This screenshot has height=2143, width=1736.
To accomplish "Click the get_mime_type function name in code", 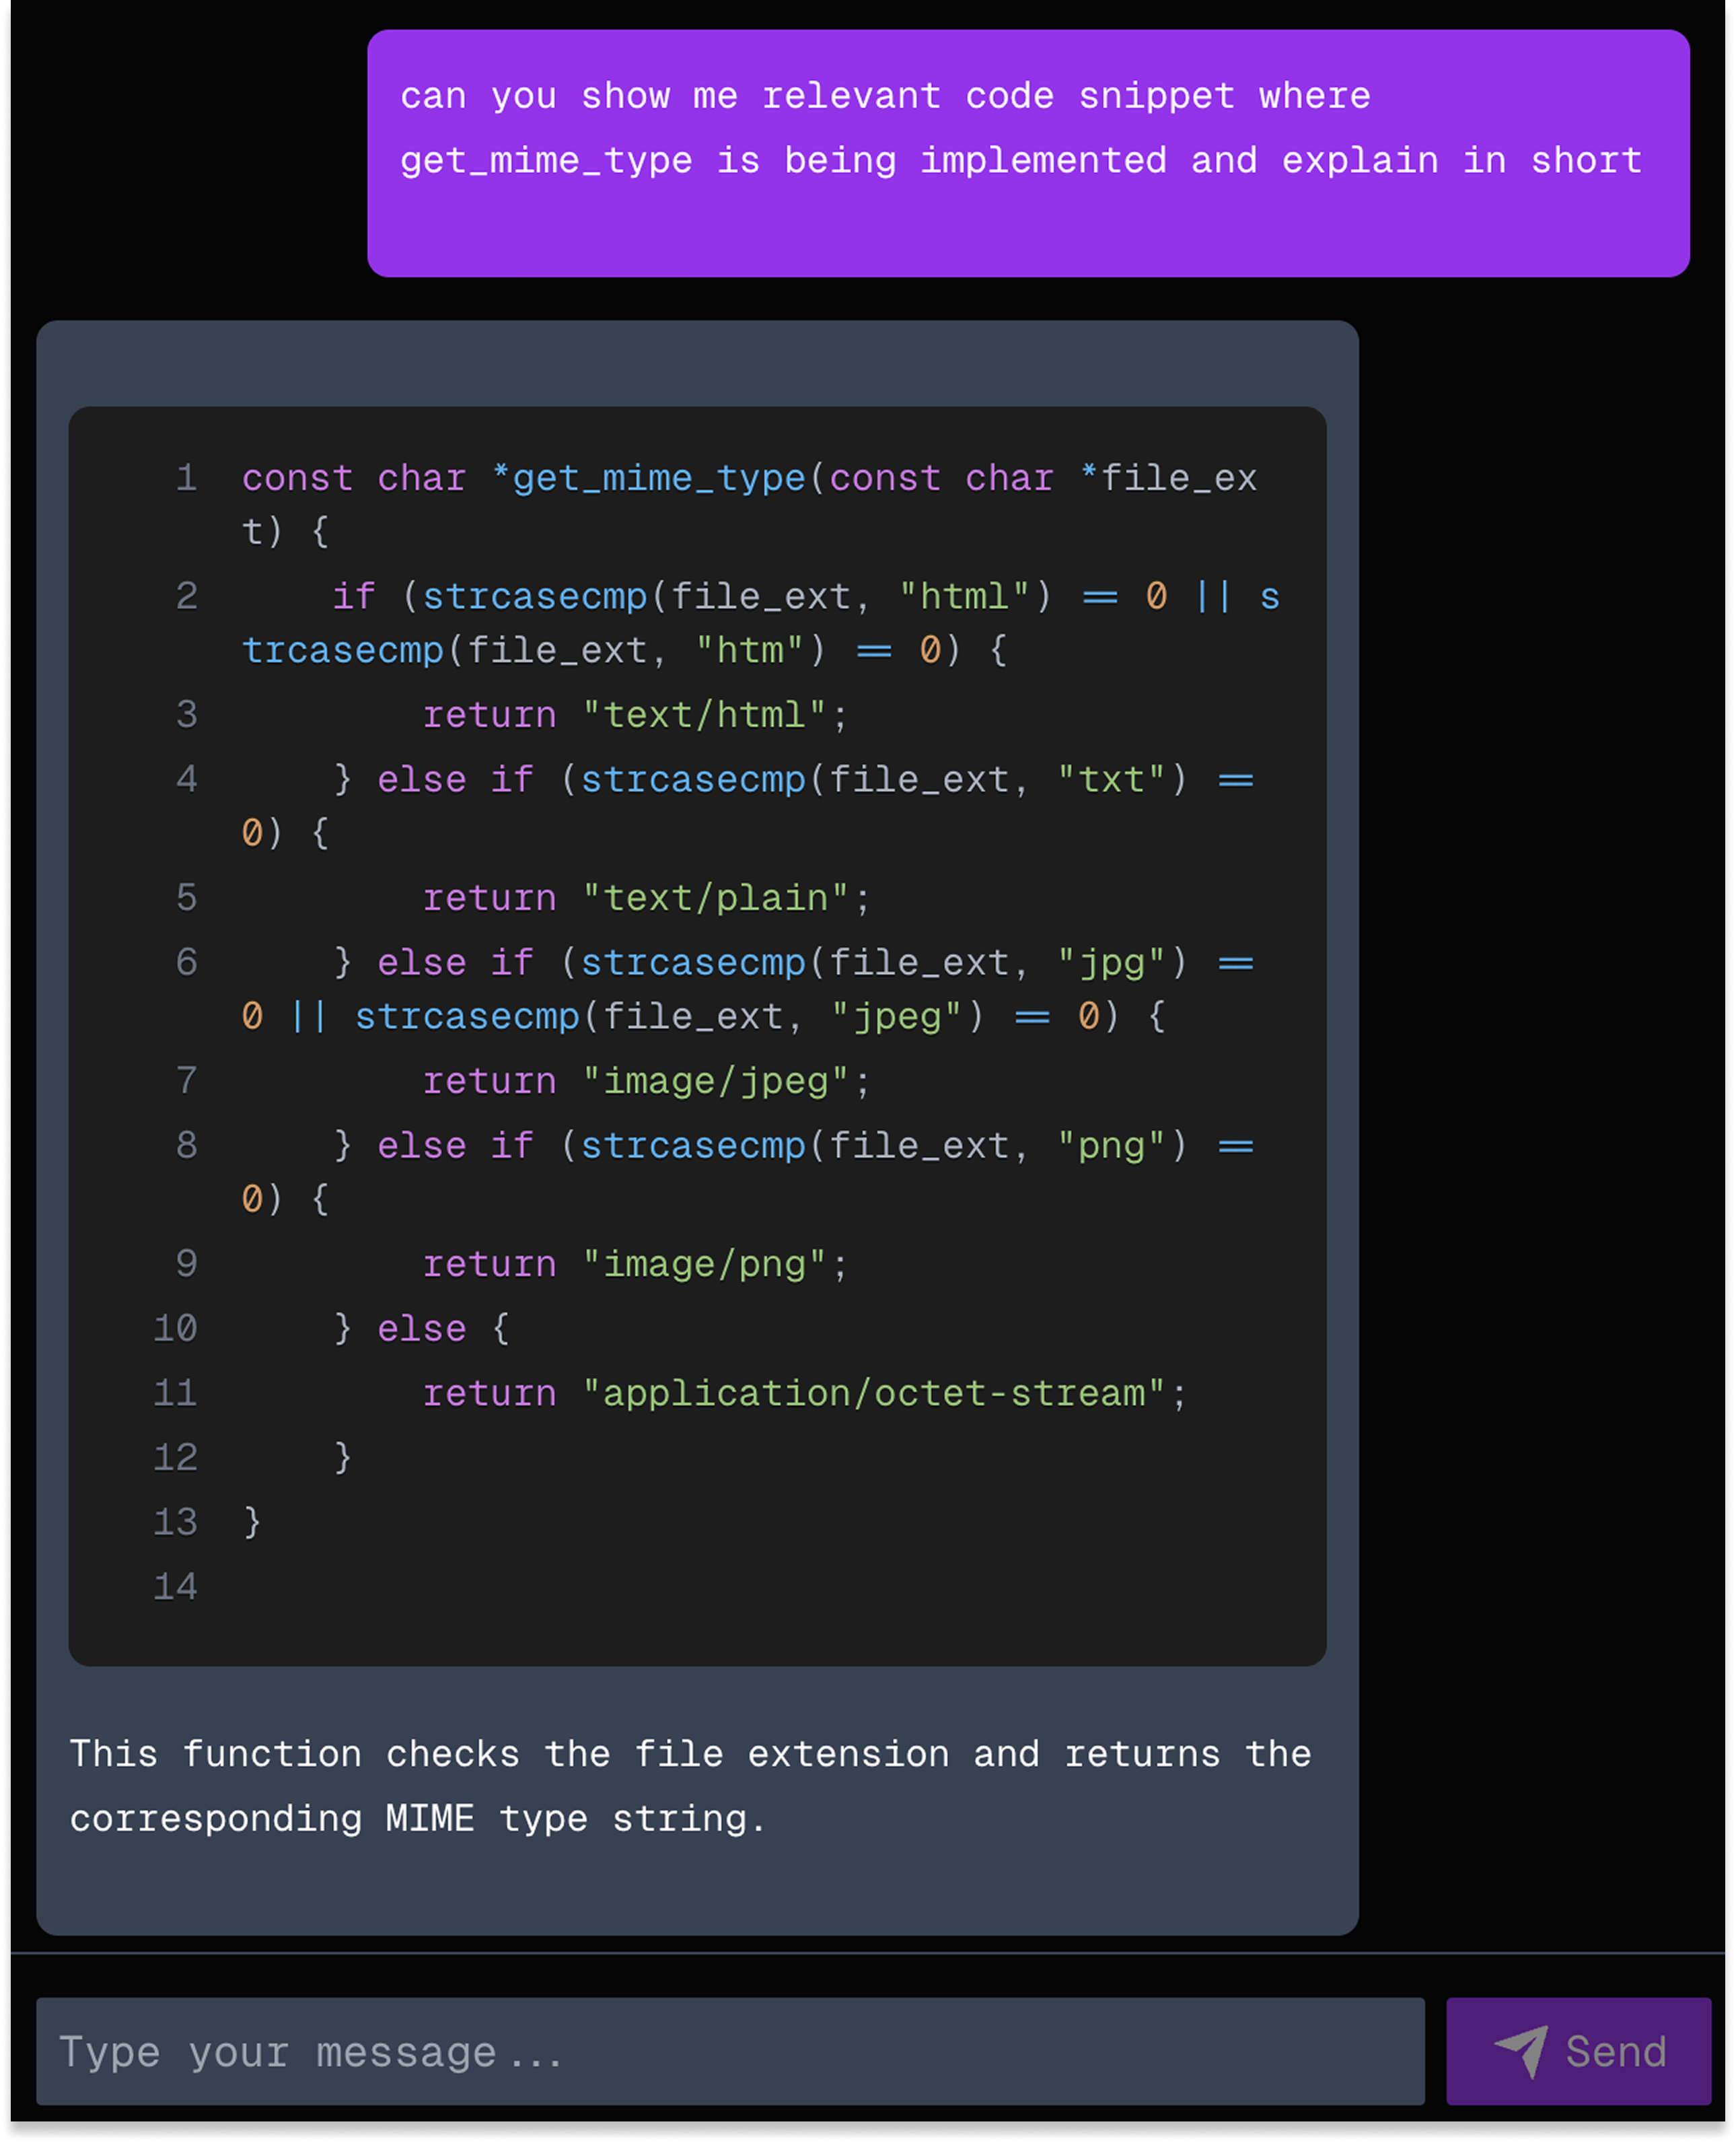I will pyautogui.click(x=659, y=478).
